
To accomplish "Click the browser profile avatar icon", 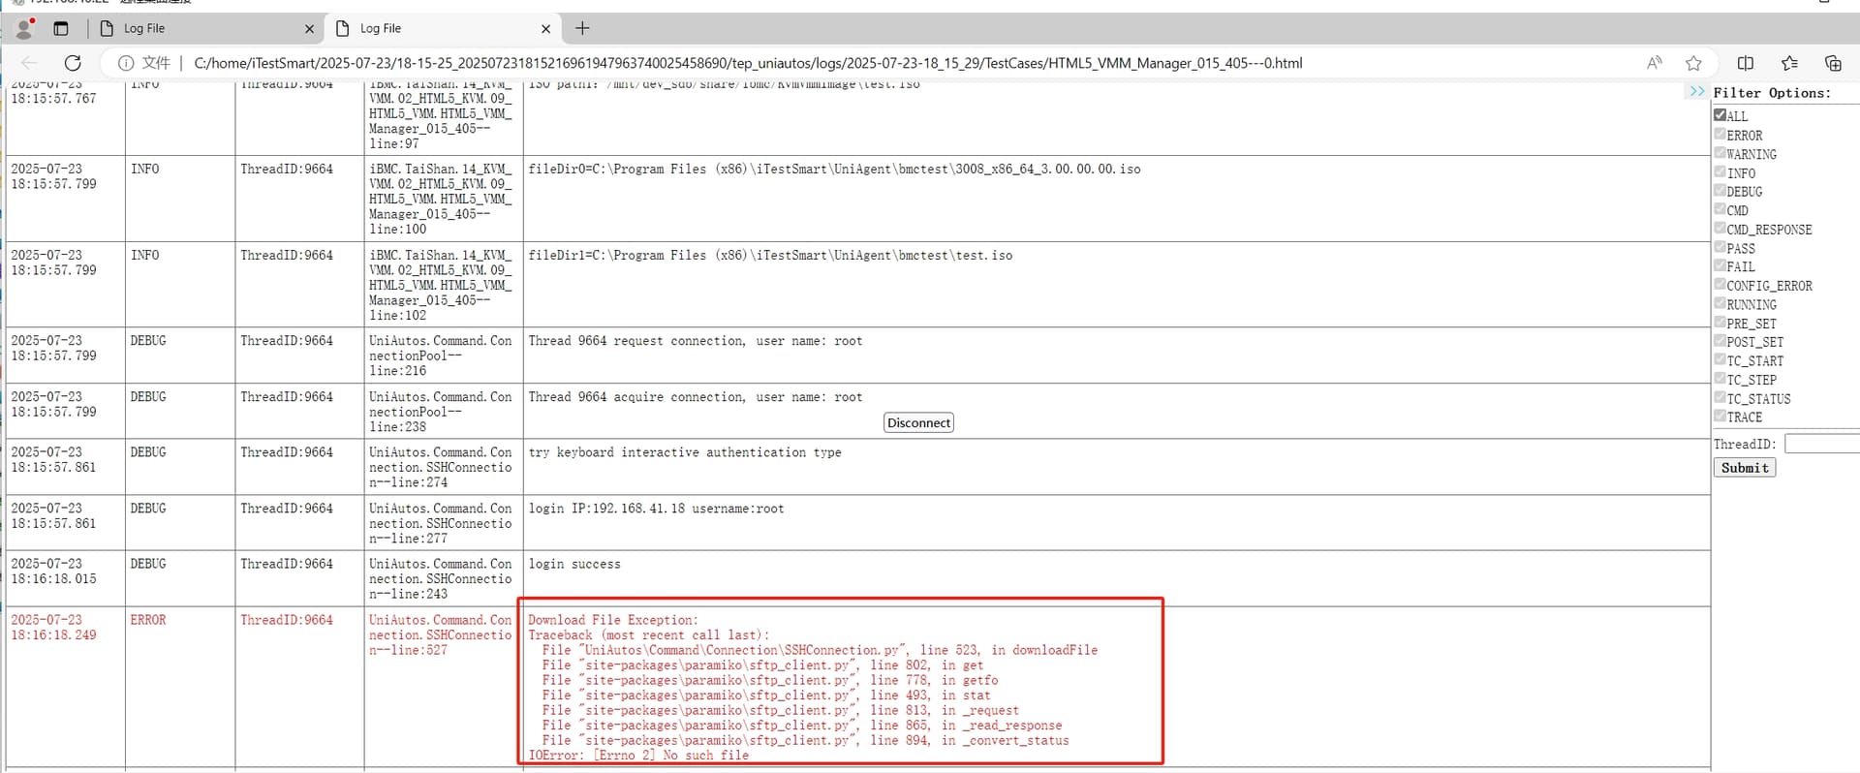I will 25,29.
